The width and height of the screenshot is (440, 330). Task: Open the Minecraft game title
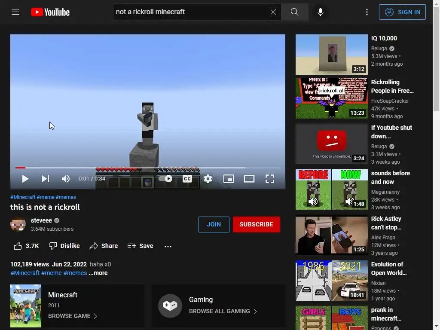(x=63, y=295)
